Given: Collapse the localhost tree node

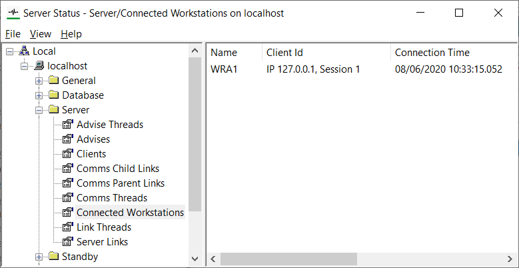Looking at the screenshot, I should pyautogui.click(x=25, y=66).
